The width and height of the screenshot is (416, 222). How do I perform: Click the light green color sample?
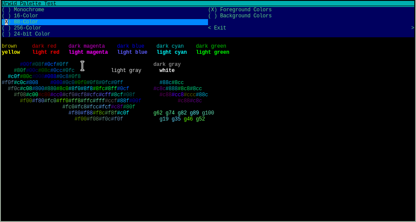212,52
